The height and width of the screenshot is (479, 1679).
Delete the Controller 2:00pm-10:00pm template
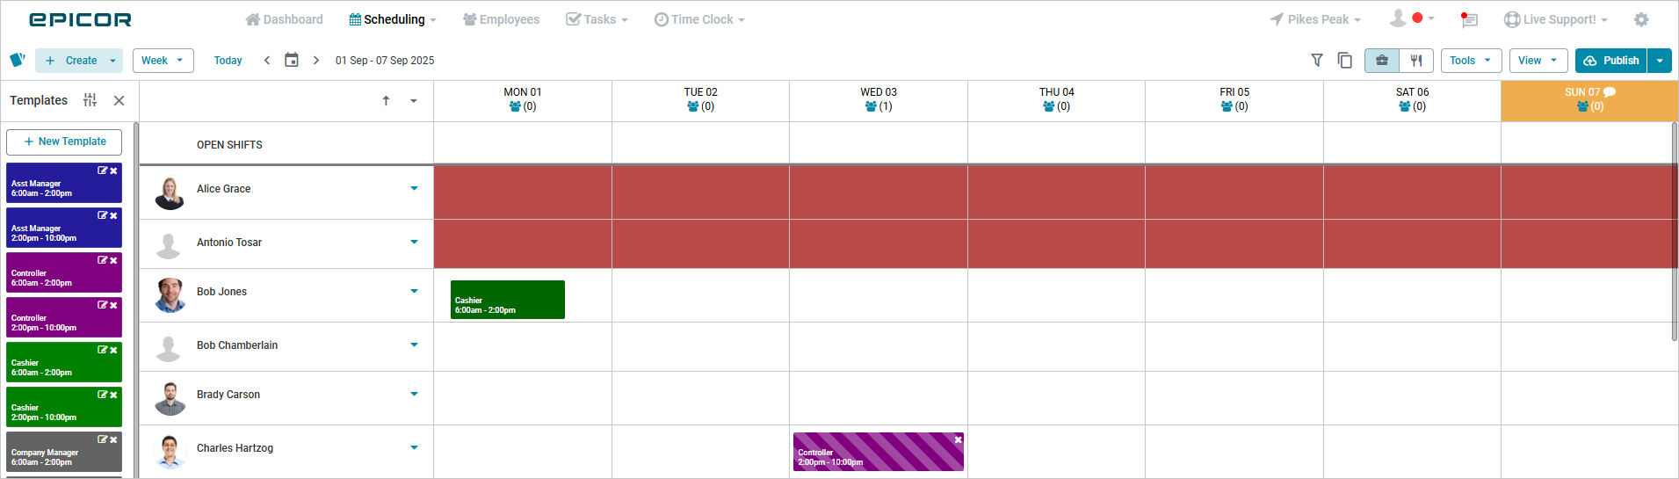coord(113,305)
